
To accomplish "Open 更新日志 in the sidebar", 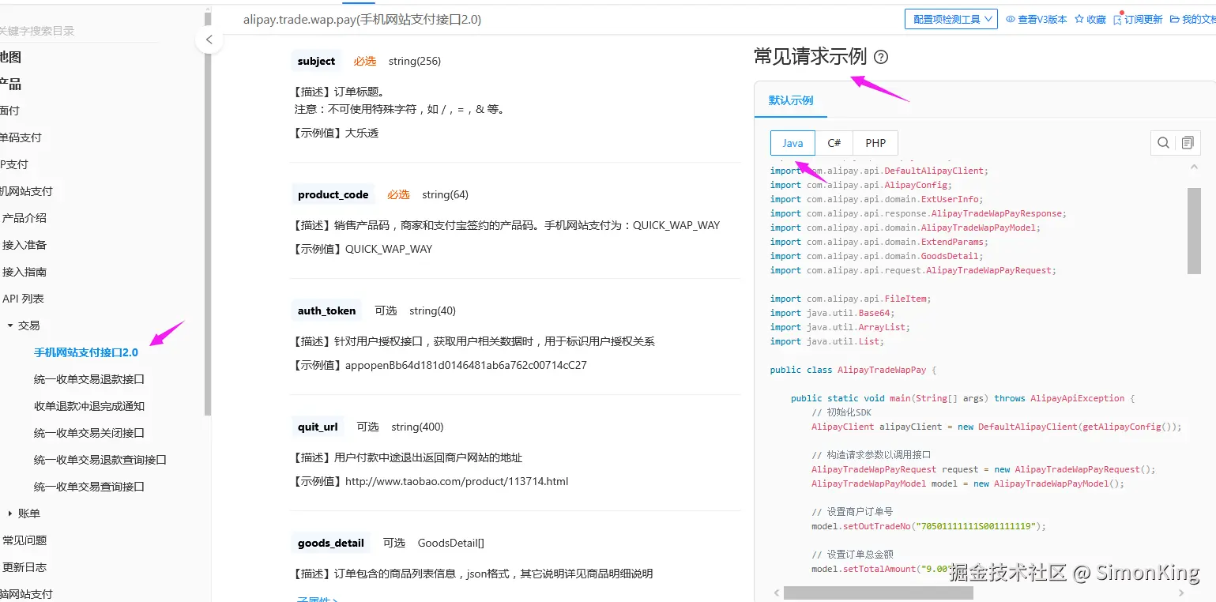I will (x=24, y=567).
